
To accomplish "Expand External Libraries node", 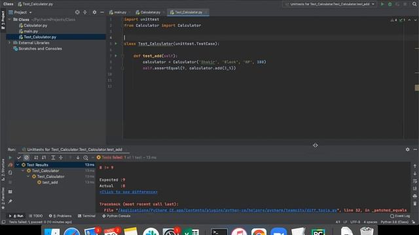I will 10,42.
